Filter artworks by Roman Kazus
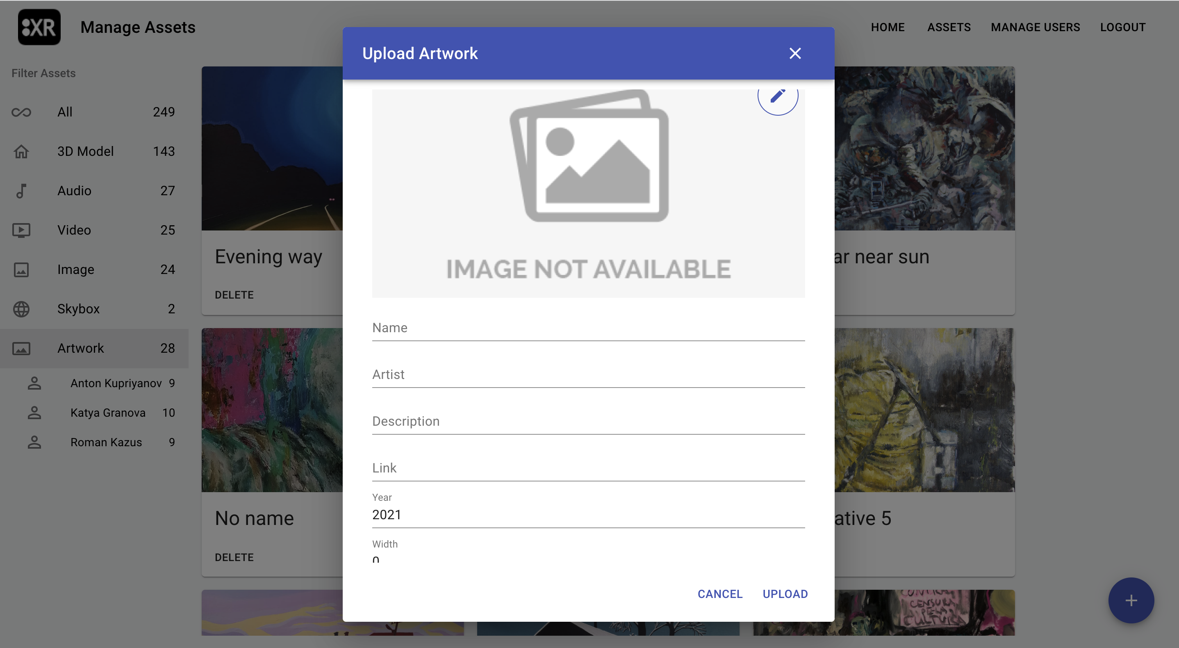Image resolution: width=1179 pixels, height=648 pixels. 106,443
